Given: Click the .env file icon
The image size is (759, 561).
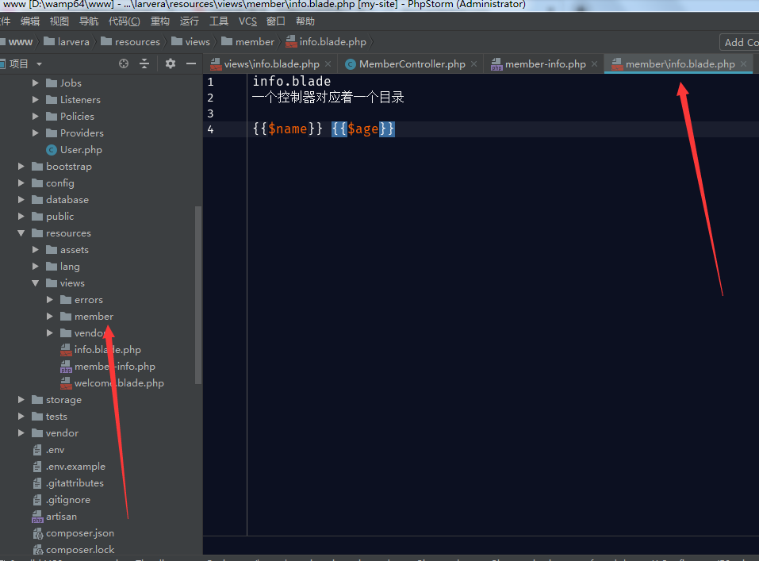Looking at the screenshot, I should click(37, 450).
